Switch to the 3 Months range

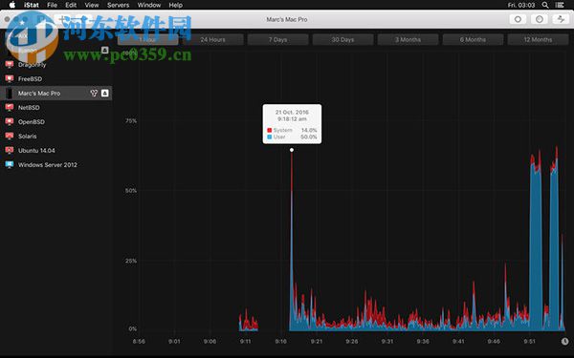click(x=408, y=39)
